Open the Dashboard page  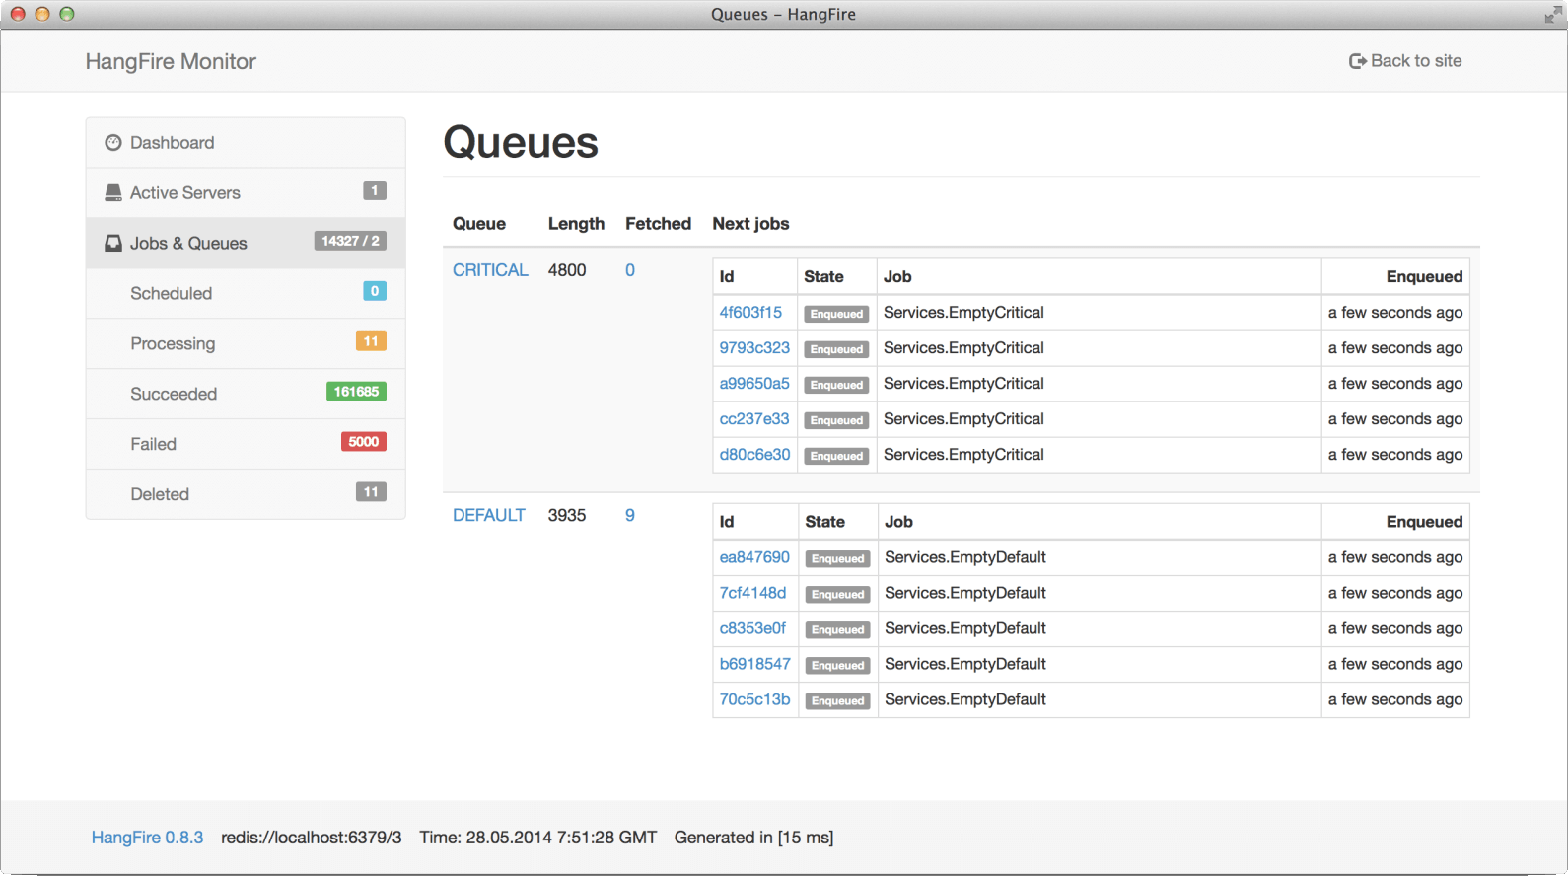click(246, 143)
